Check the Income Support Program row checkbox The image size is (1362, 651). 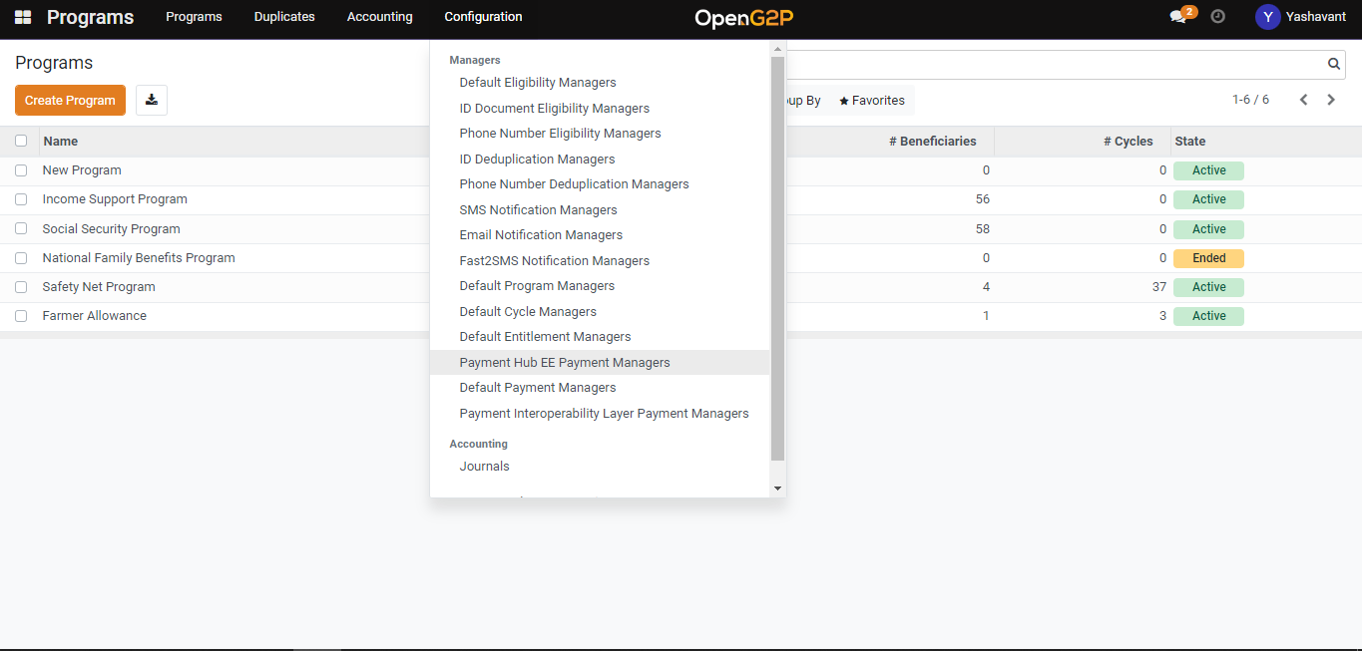pyautogui.click(x=21, y=199)
